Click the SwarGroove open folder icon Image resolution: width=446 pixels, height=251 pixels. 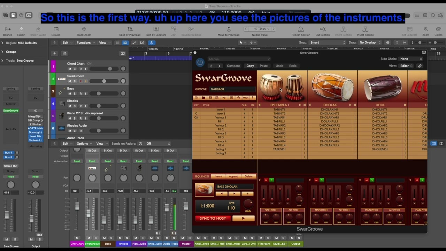coord(203,98)
